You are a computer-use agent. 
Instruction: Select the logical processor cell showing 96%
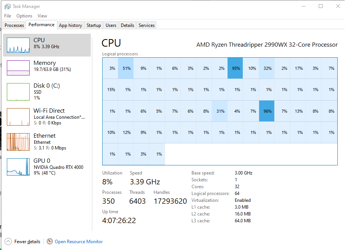point(267,111)
